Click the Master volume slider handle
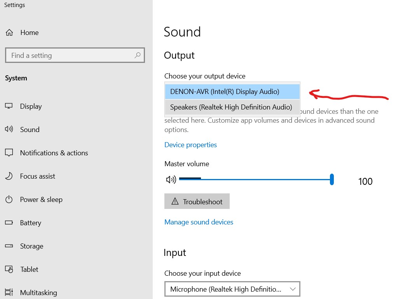Screen dimensions: 410x299 (332, 179)
